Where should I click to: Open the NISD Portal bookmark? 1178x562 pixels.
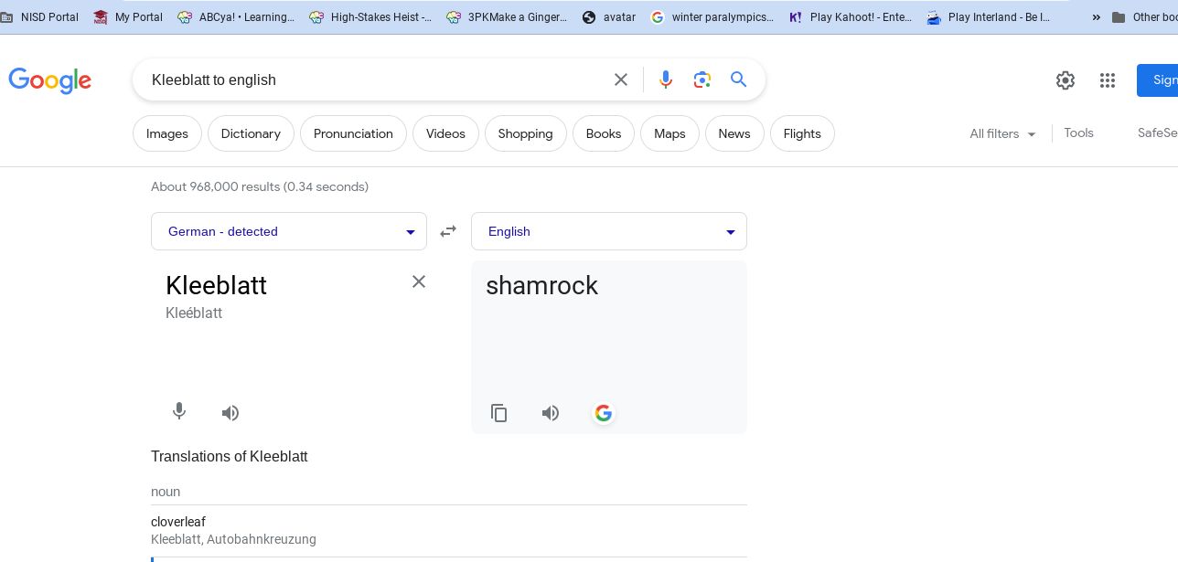point(40,17)
